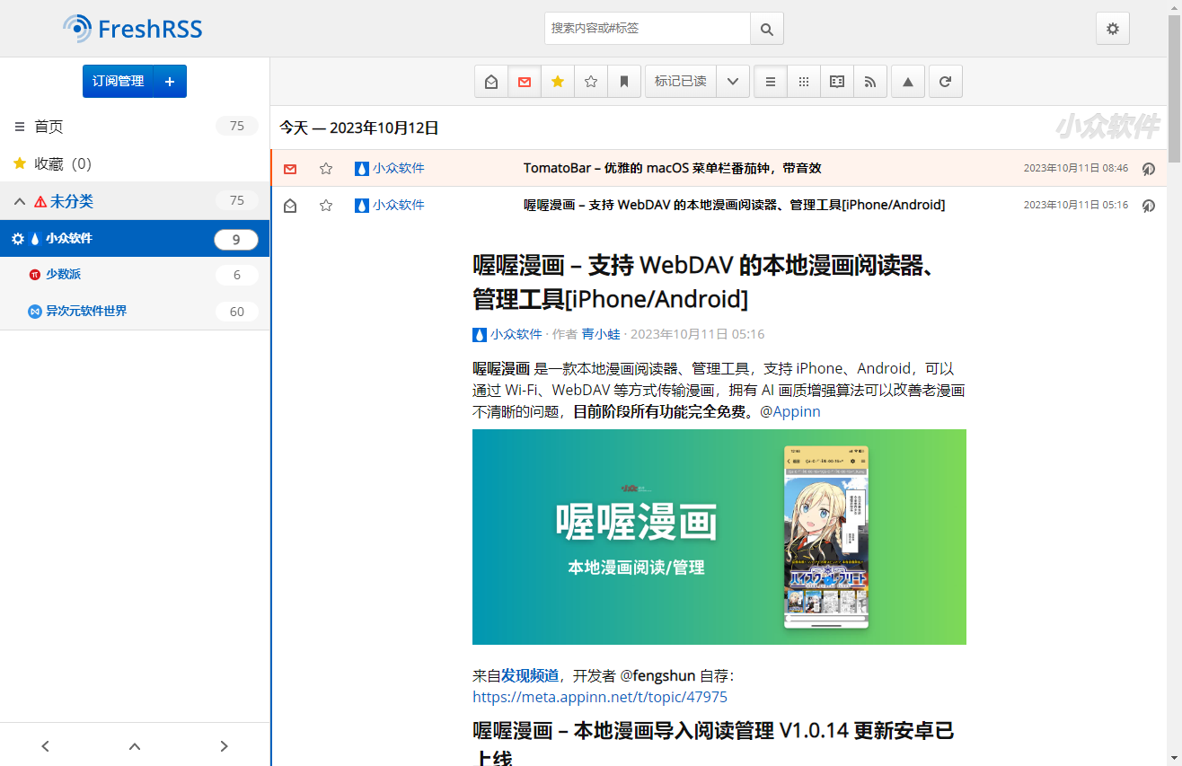Go to next article with right arrow
1182x766 pixels.
point(225,745)
